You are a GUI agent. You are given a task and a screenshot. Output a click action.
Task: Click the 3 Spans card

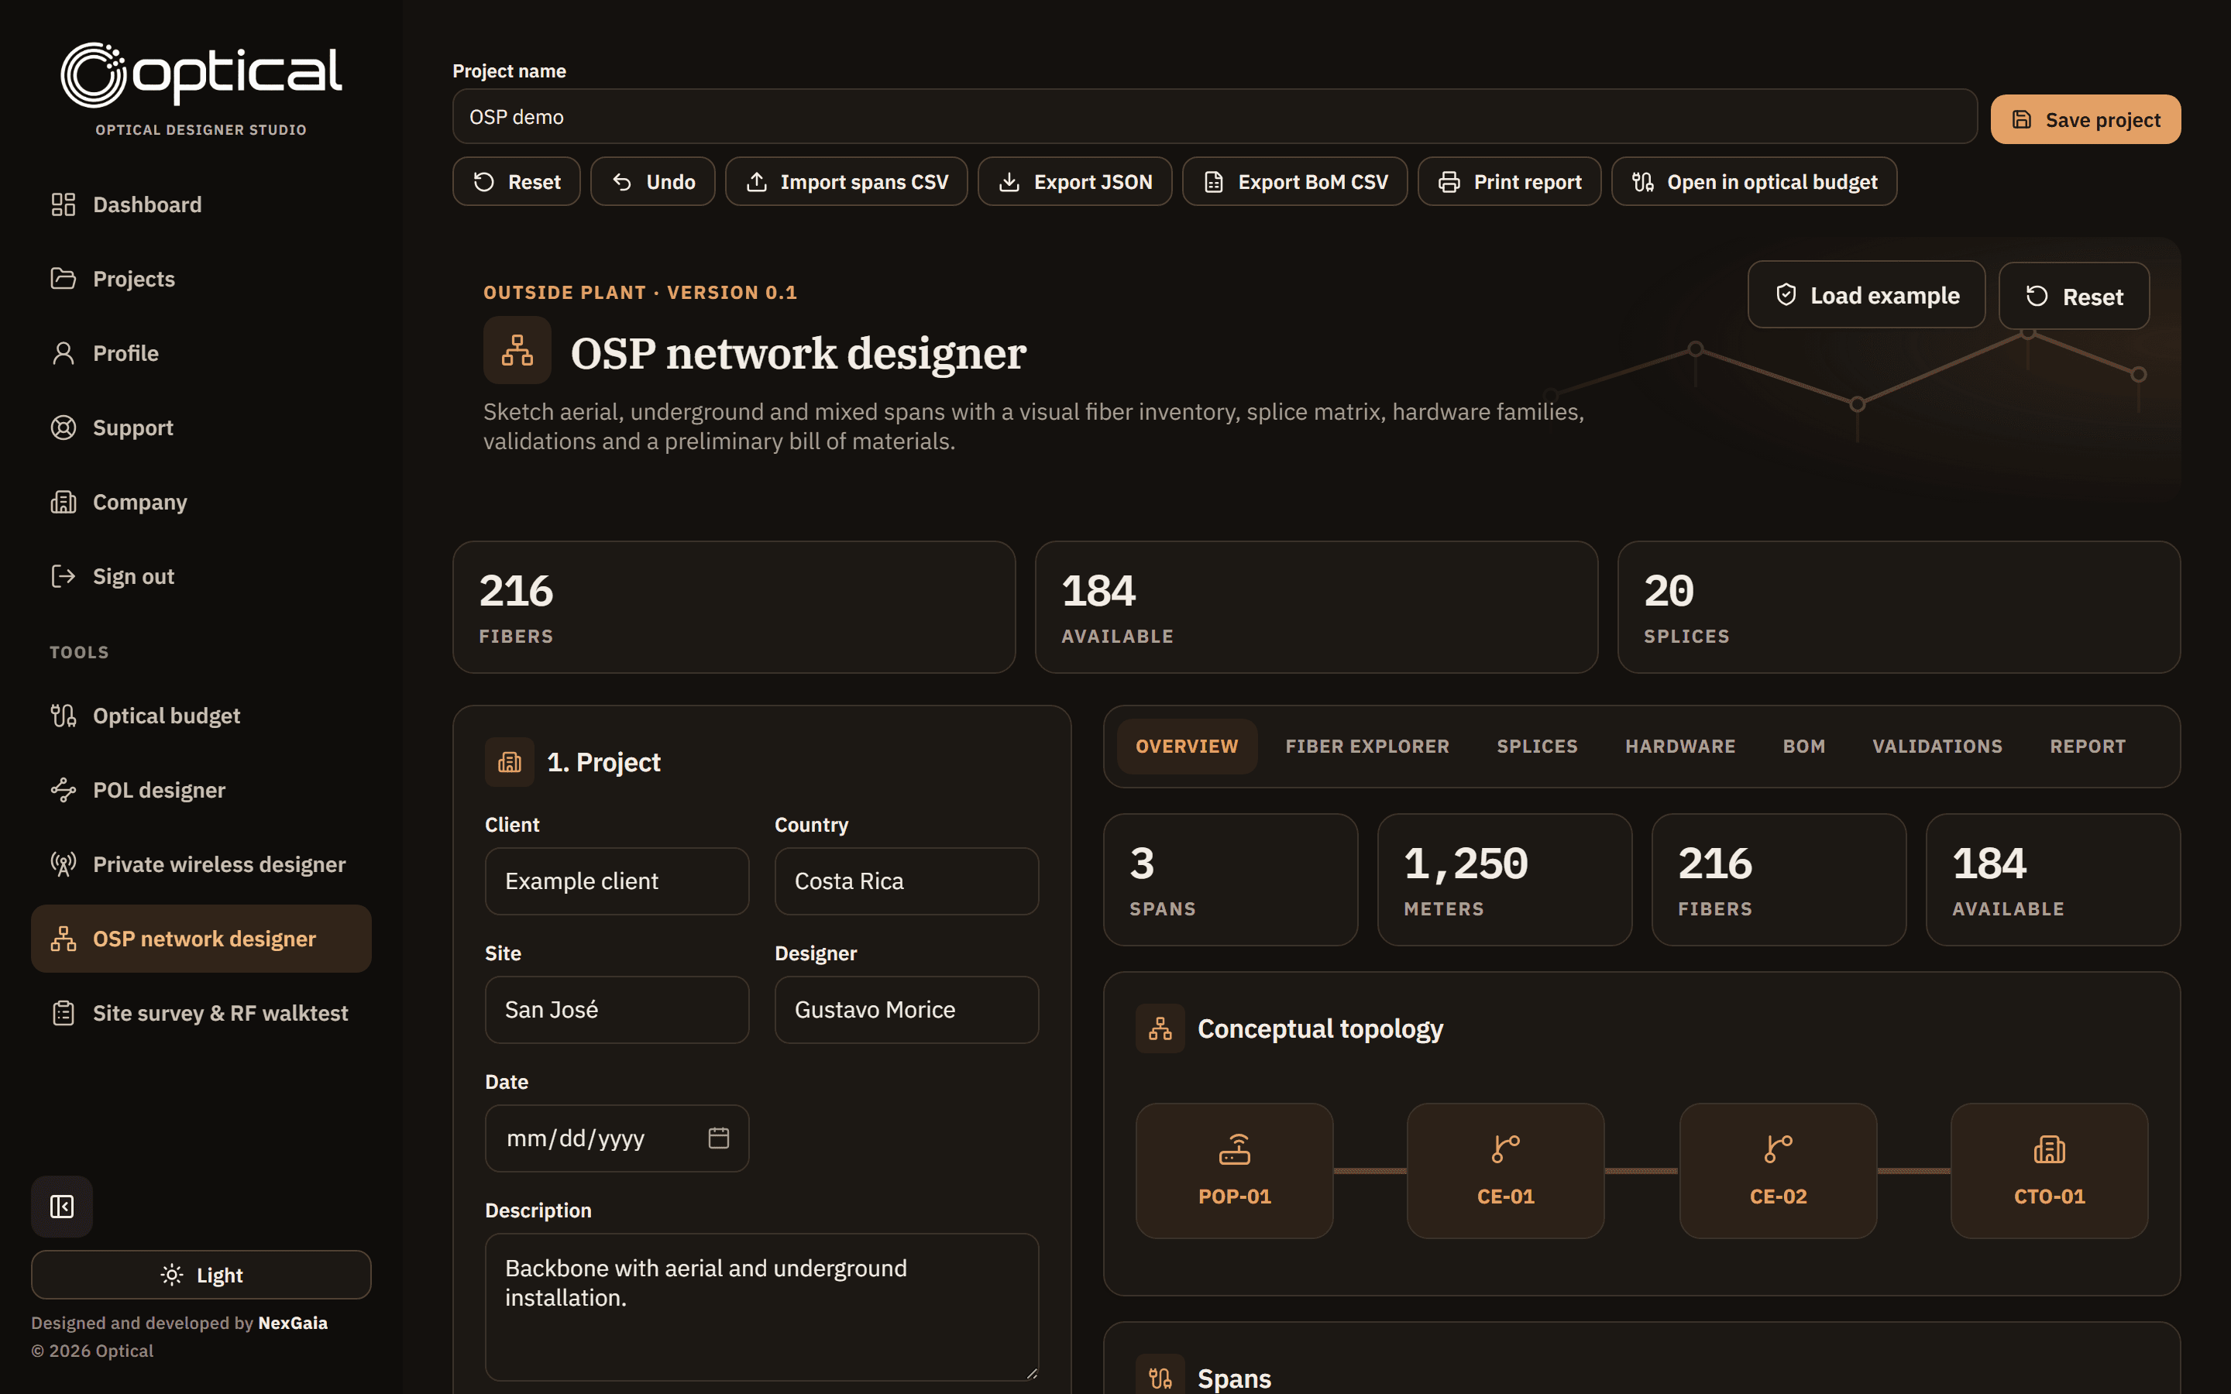coord(1231,880)
